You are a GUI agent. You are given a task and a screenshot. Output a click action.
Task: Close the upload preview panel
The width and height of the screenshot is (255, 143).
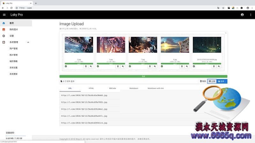point(226,33)
